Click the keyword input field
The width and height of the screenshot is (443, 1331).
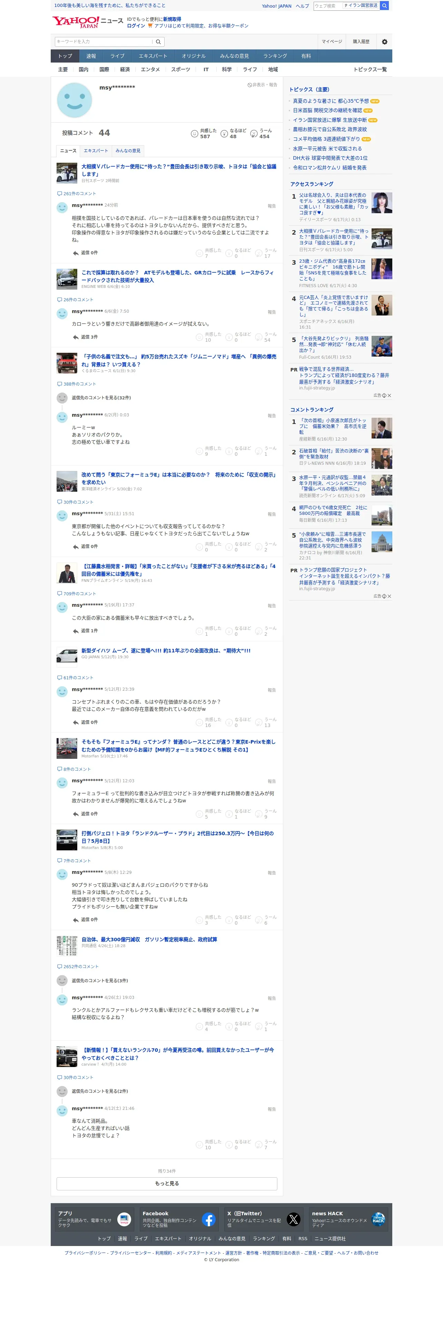(104, 42)
